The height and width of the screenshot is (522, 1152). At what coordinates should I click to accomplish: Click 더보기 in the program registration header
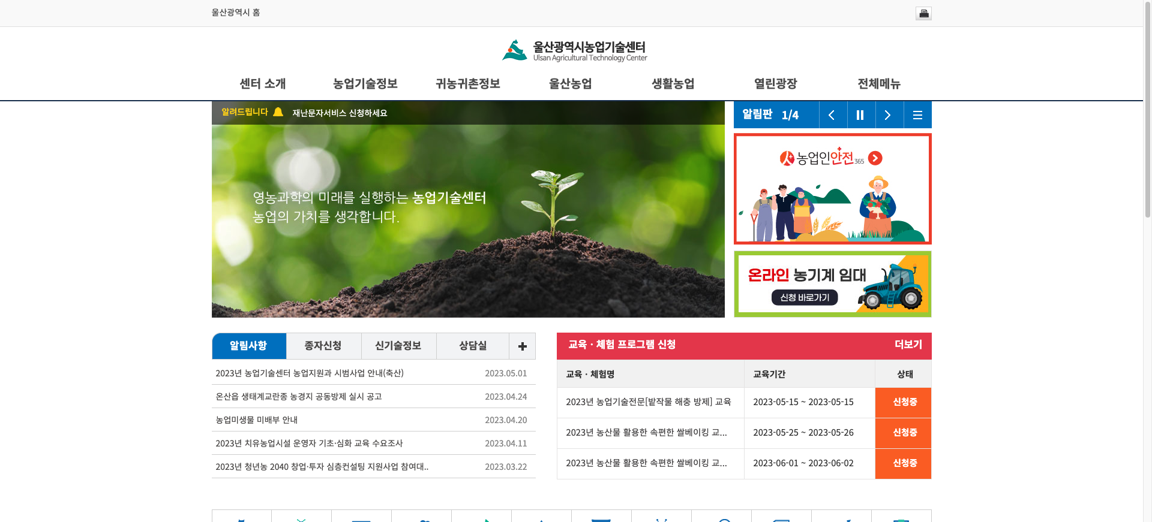coord(908,345)
